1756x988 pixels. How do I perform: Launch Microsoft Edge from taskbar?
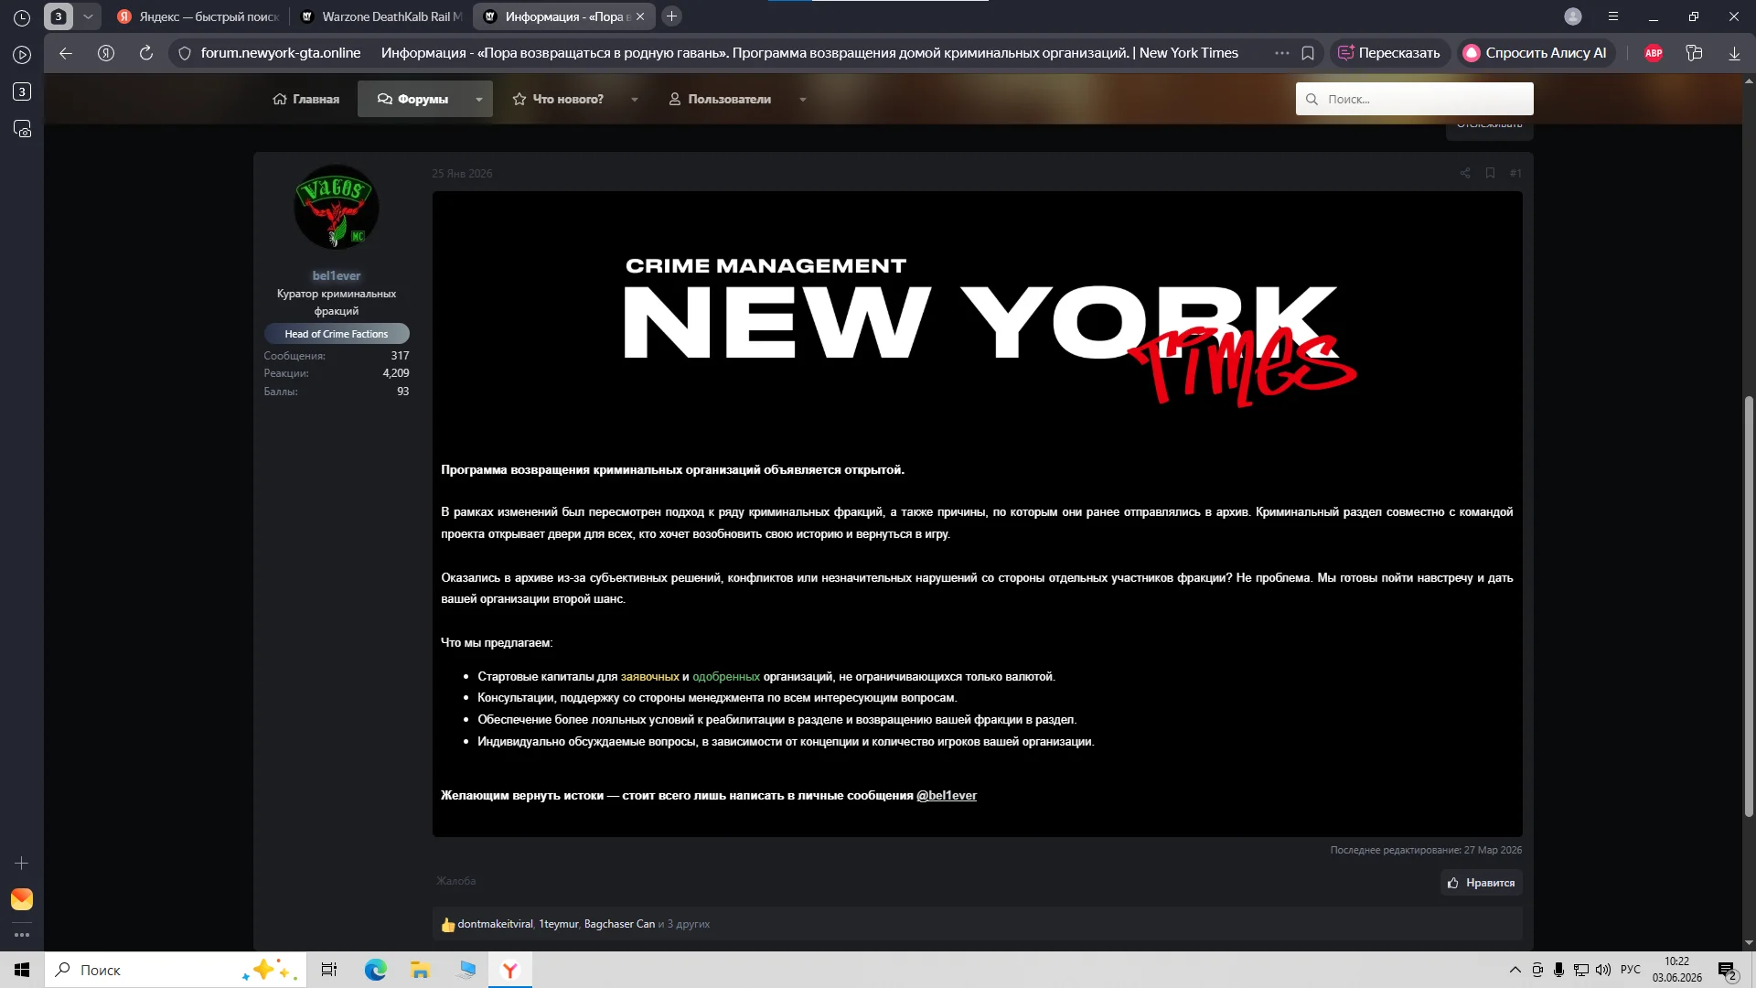pyautogui.click(x=375, y=970)
